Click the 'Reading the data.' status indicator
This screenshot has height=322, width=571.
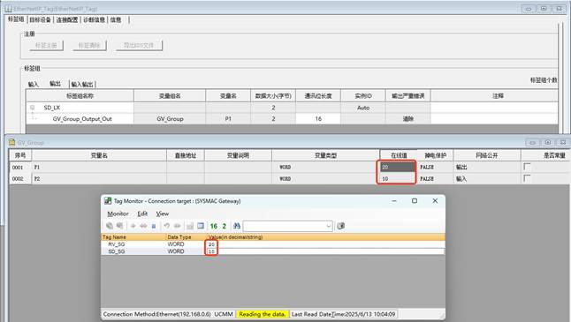tap(263, 314)
